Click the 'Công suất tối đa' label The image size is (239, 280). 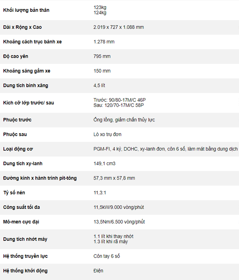pos(21,207)
